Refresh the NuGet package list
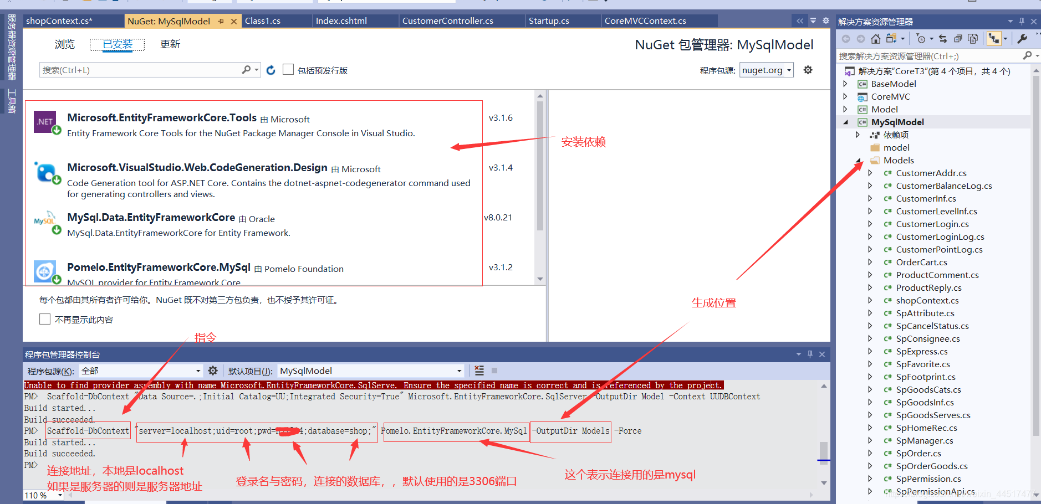1041x504 pixels. [x=271, y=70]
